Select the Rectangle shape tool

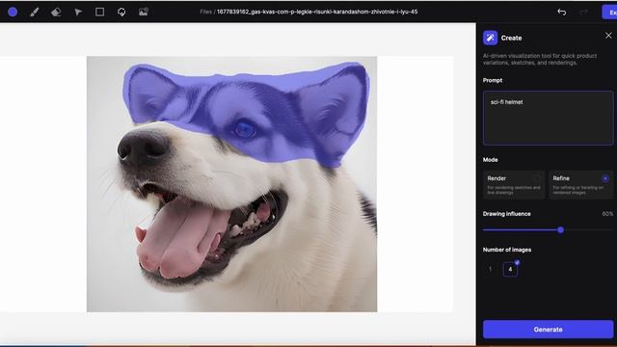(99, 12)
